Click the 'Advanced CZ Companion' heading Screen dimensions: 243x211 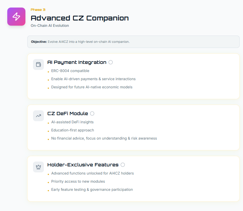click(x=80, y=18)
